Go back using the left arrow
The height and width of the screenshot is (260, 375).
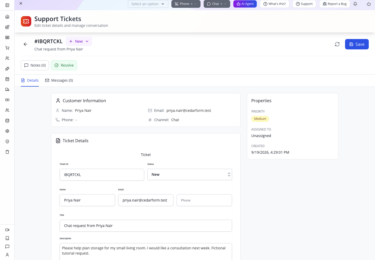26,44
